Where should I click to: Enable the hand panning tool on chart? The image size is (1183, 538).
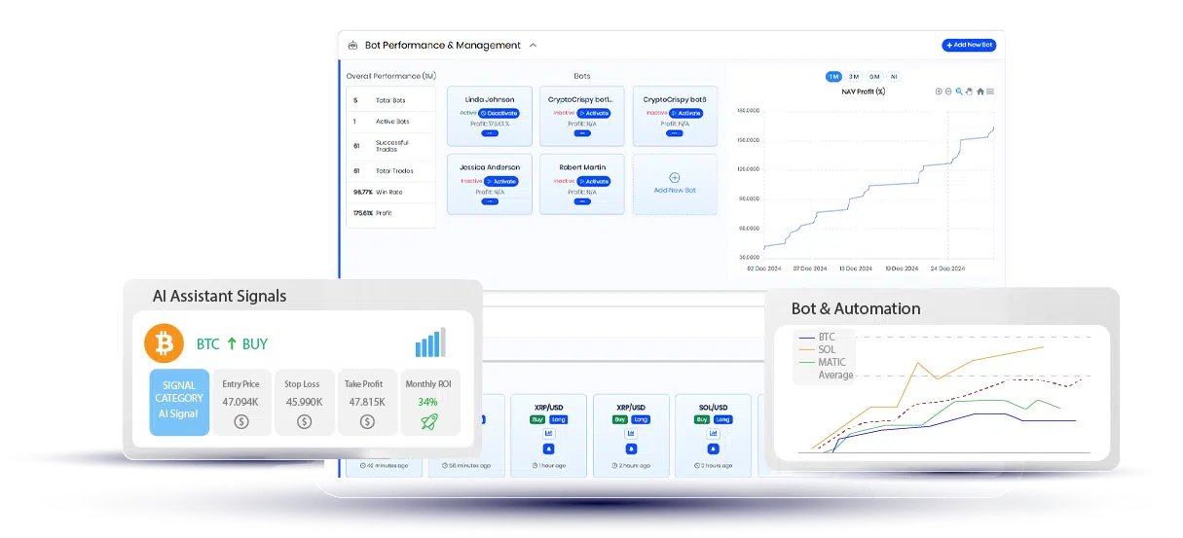(970, 91)
